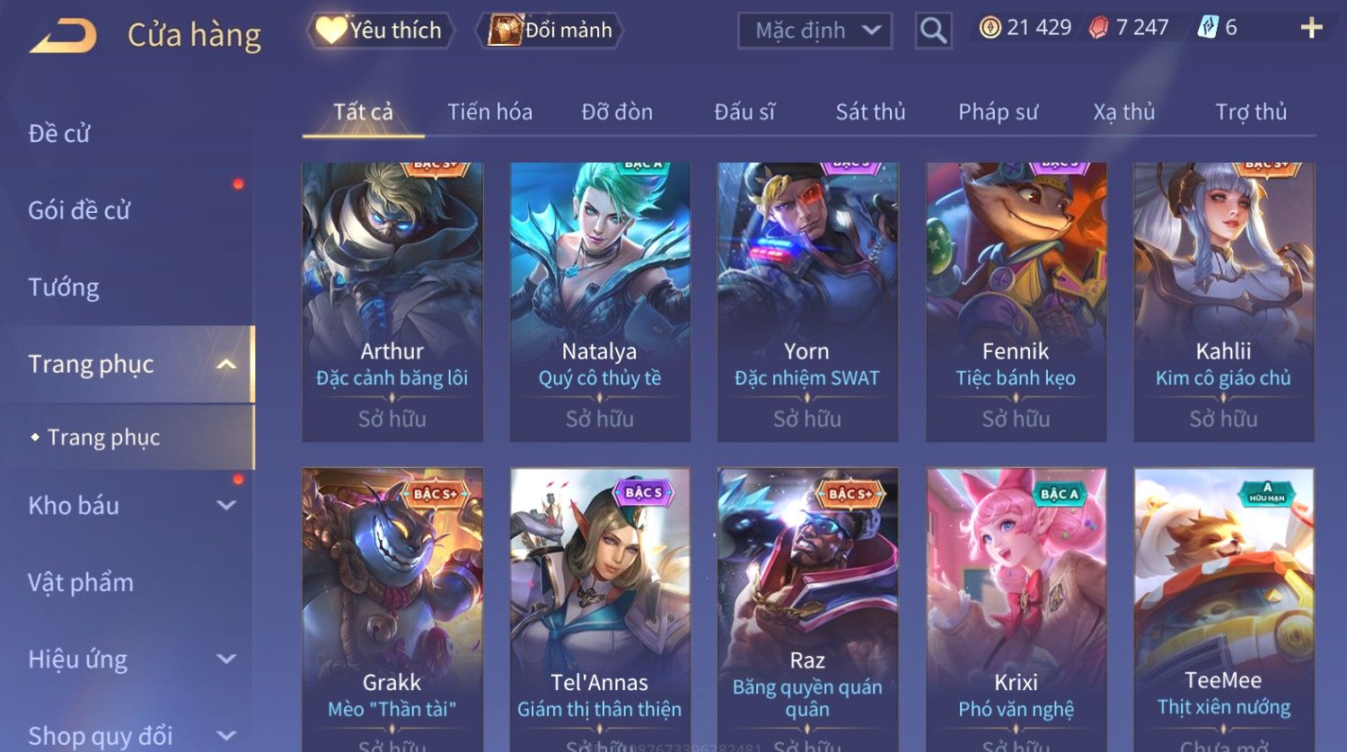Open the Gói đề cử menu
The width and height of the screenshot is (1347, 752).
[x=79, y=210]
